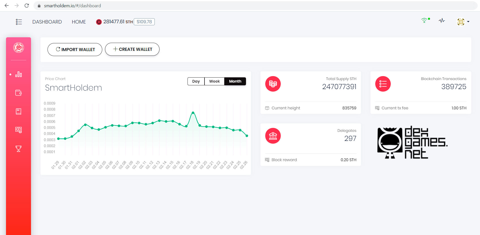Click the Current height cube icon
480x235 pixels.
point(267,108)
